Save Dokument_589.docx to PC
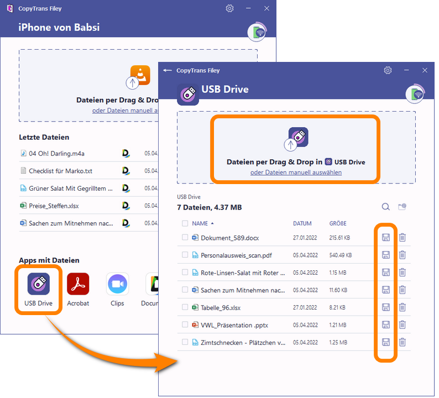This screenshot has height=398, width=439. pyautogui.click(x=386, y=238)
